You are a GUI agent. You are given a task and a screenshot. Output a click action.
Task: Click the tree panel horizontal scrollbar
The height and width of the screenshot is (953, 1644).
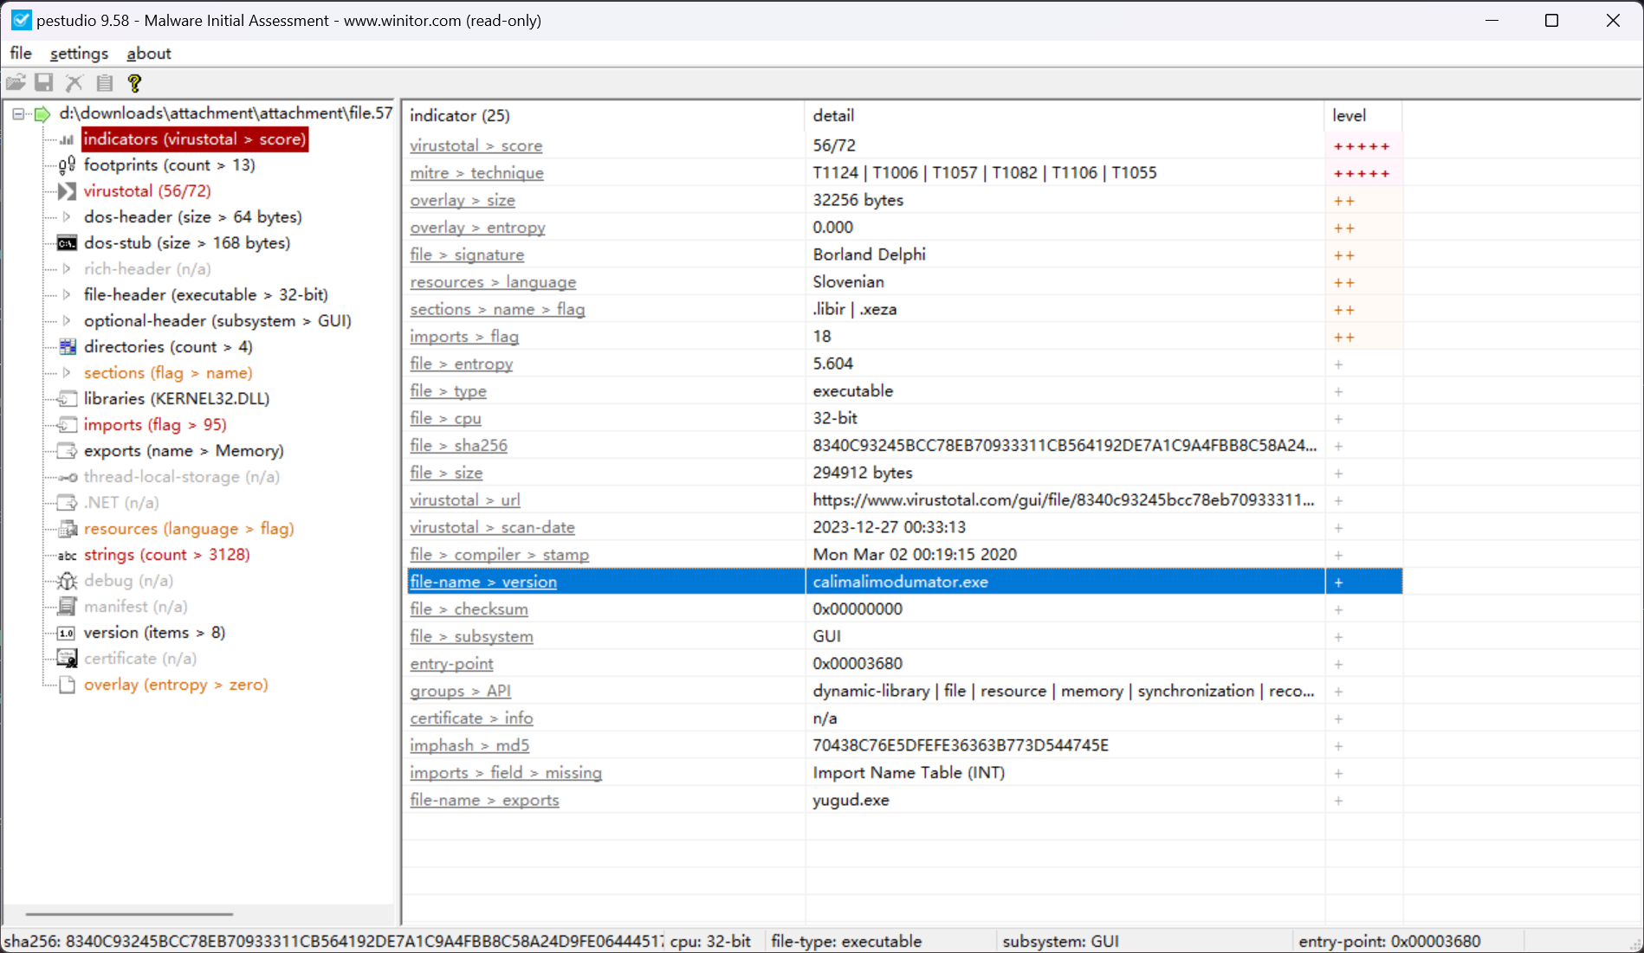[x=130, y=914]
